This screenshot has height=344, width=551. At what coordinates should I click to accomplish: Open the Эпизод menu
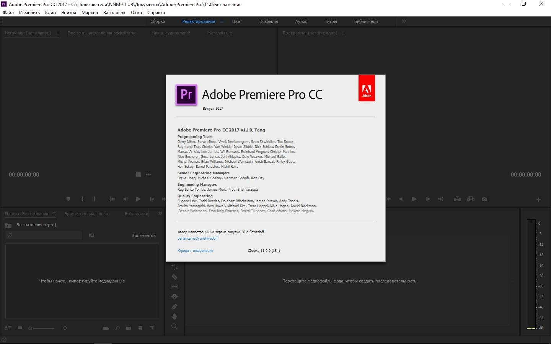68,13
